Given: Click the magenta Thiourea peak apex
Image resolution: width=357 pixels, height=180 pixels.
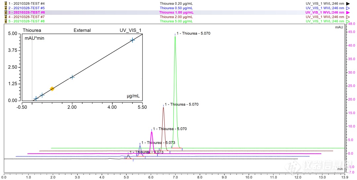Looking at the screenshot, I should coord(151,132).
